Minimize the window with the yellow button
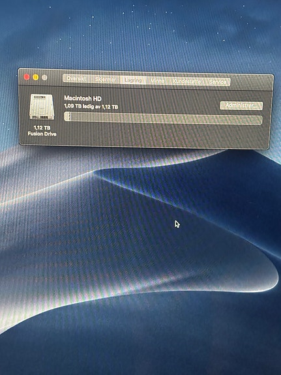The height and width of the screenshot is (375, 281). click(36, 77)
